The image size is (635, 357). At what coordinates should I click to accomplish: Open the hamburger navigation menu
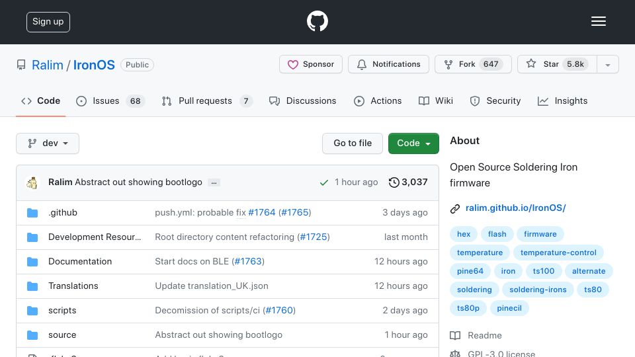(x=598, y=21)
